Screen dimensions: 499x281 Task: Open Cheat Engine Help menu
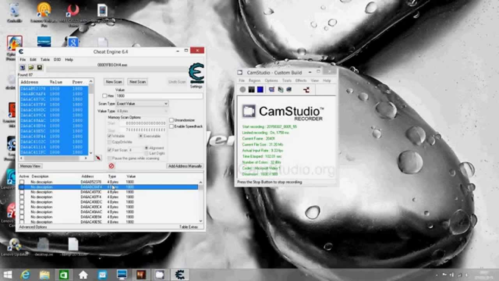69,60
